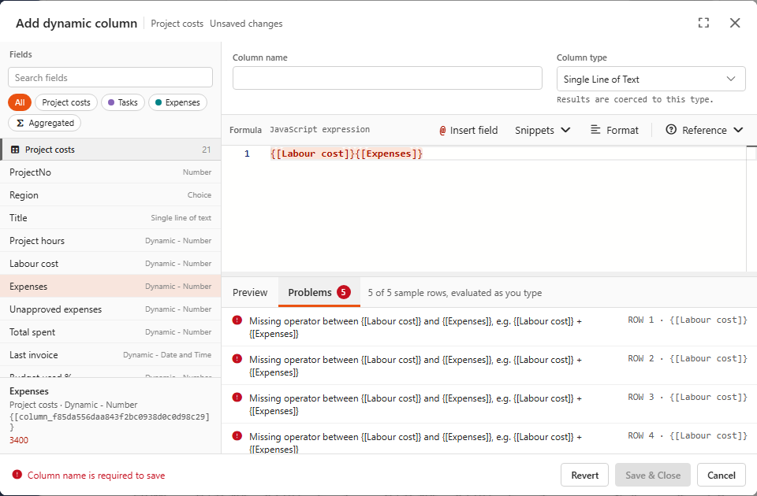757x496 pixels.
Task: Cancel the dialog
Action: [722, 476]
